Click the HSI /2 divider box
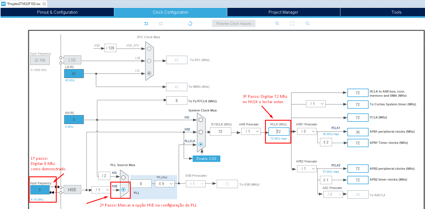425x209 pixels. pyautogui.click(x=104, y=176)
